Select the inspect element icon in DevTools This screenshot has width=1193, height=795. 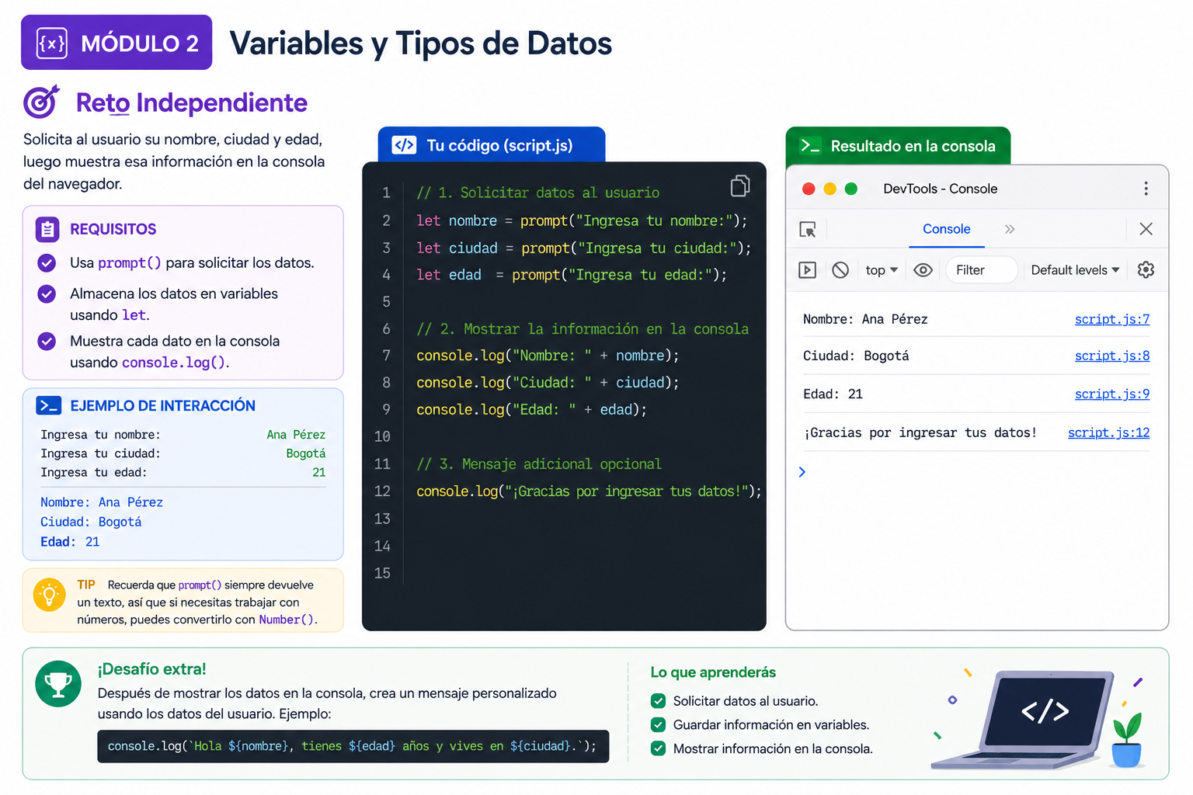coord(808,229)
